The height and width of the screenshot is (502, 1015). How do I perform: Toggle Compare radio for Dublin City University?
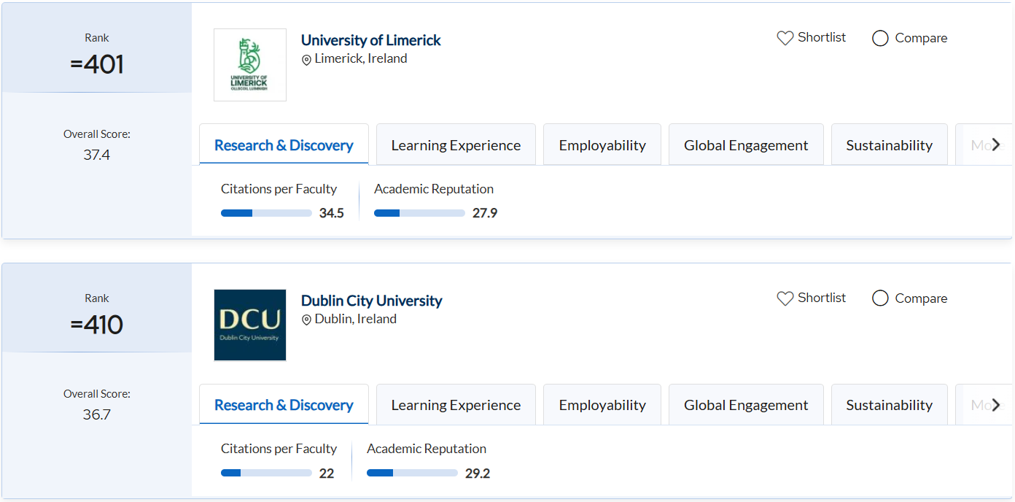click(880, 298)
